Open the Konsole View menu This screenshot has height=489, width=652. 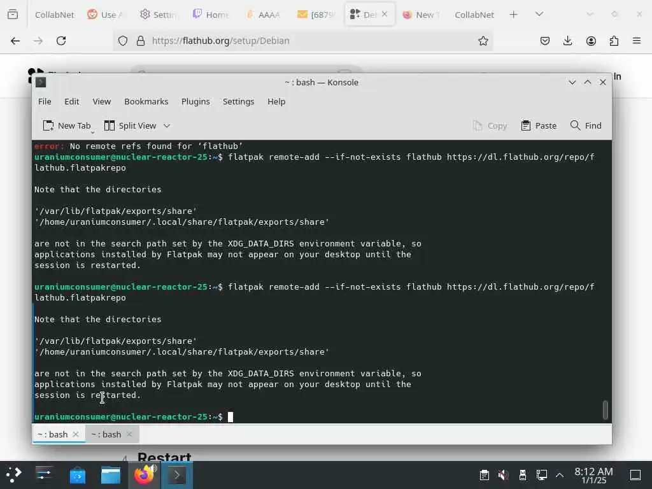pos(101,101)
